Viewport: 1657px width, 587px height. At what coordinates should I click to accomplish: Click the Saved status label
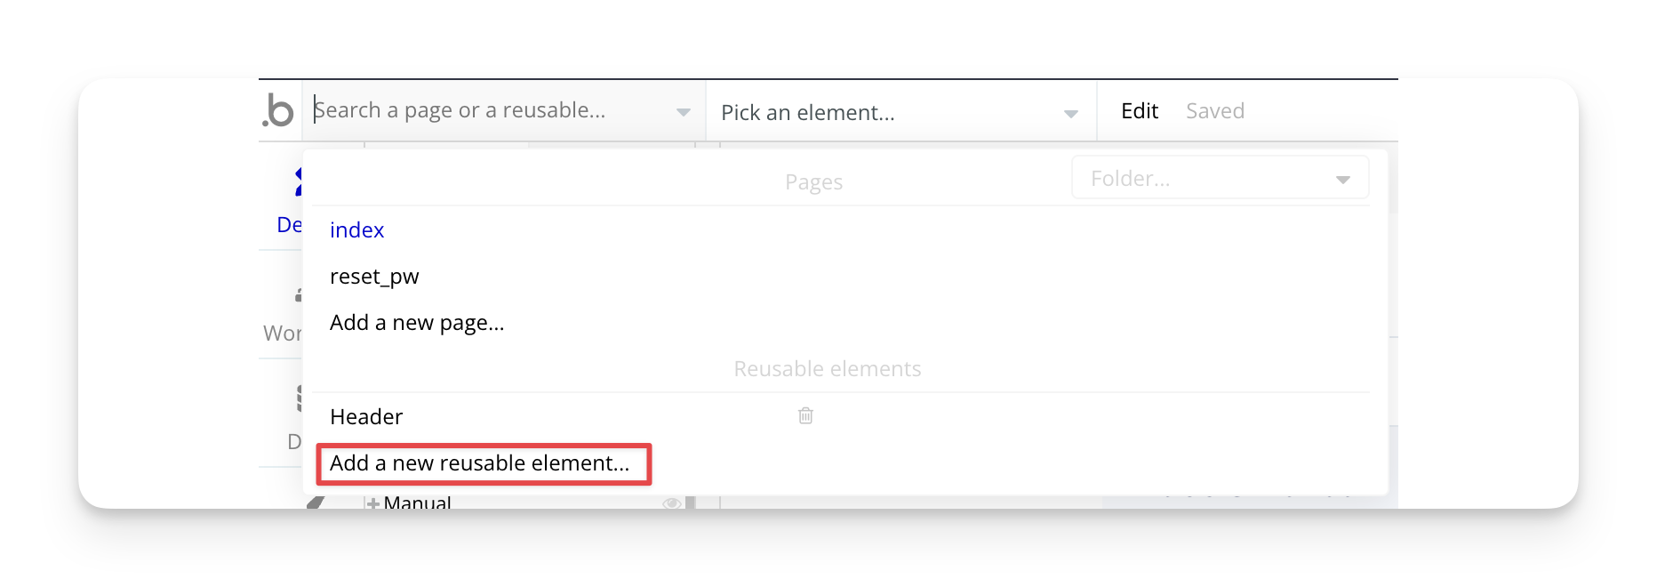coord(1214,111)
